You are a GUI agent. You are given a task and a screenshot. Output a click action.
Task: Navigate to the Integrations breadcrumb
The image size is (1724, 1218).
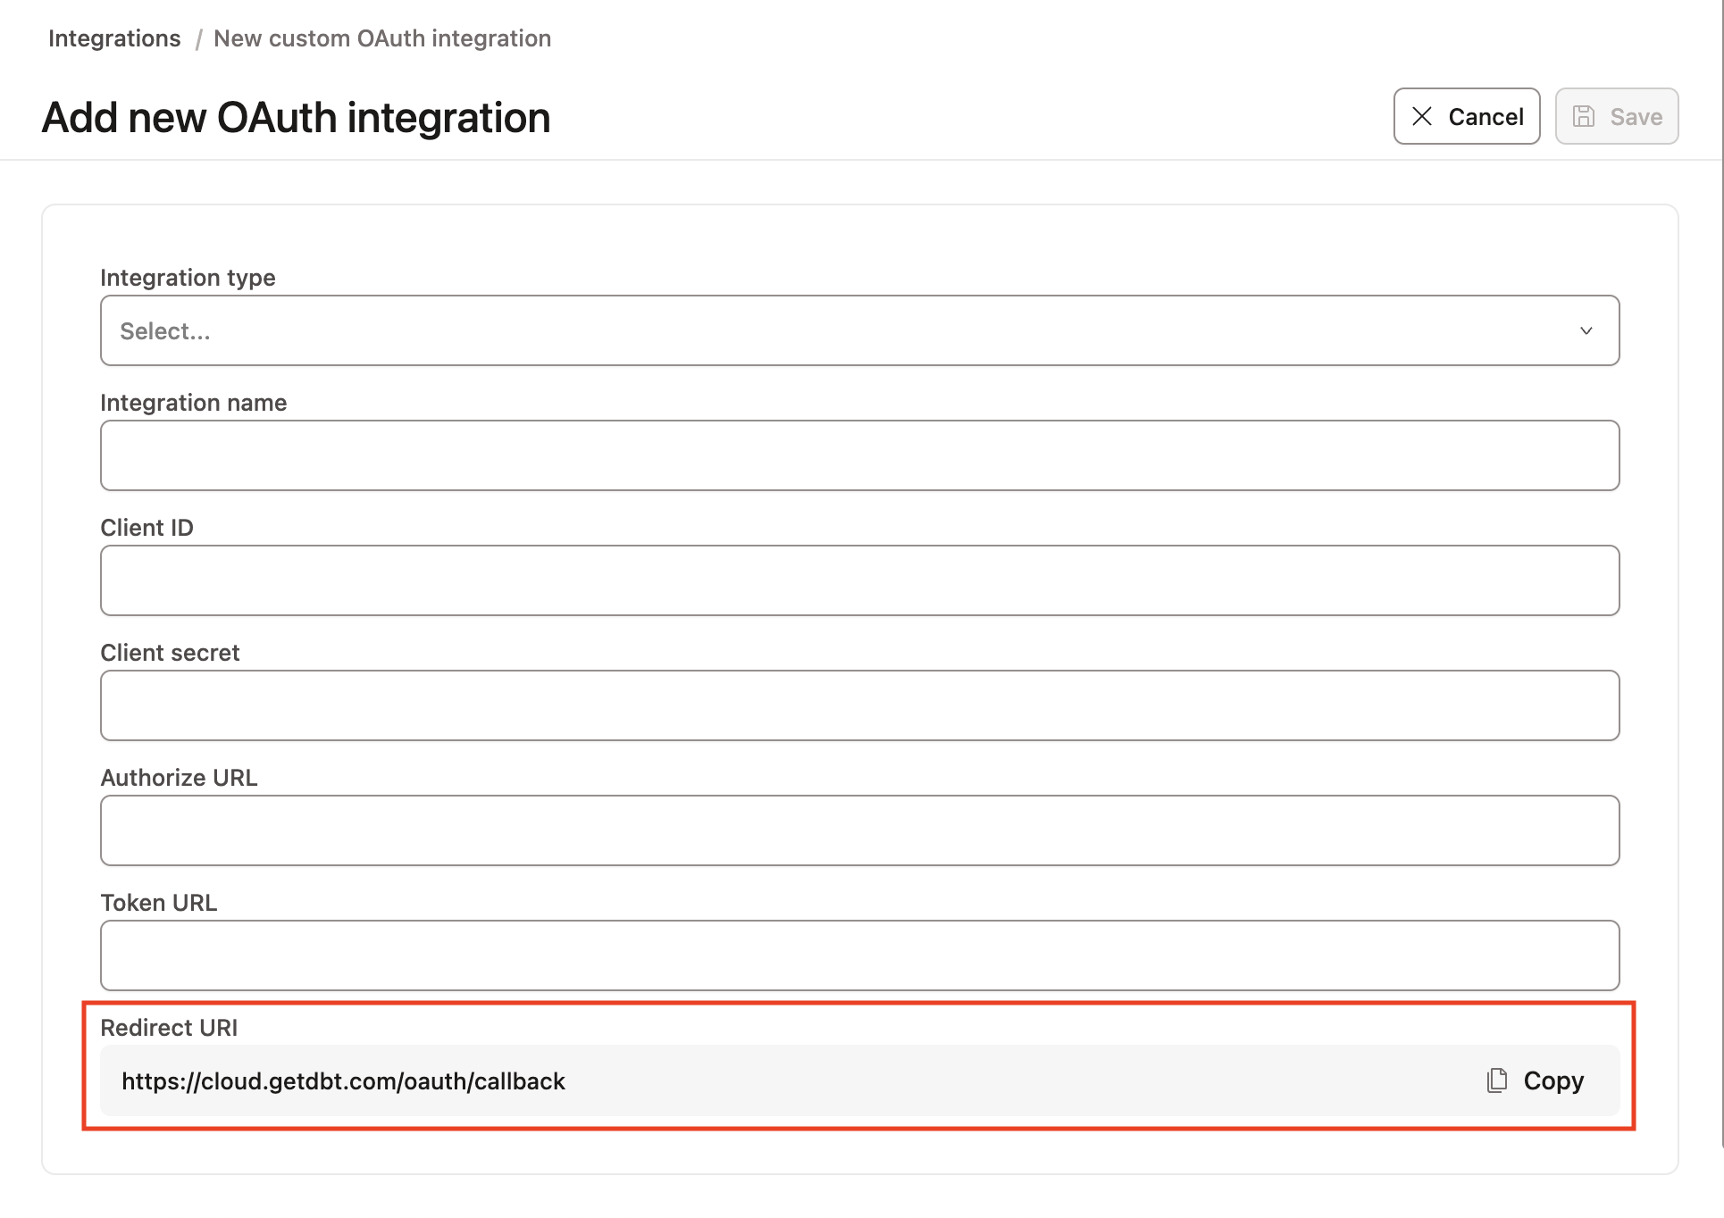113,38
